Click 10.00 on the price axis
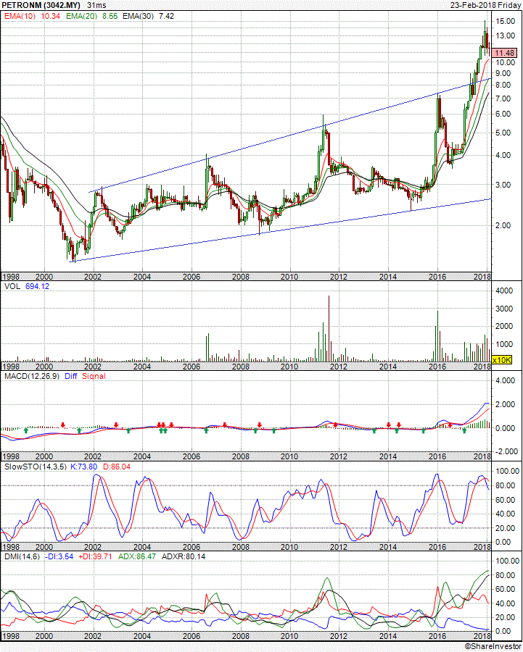 506,62
